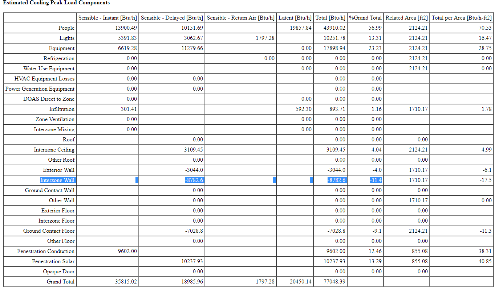This screenshot has height=290, width=499.
Task: Click Lights sensible instant value 5391.83
Action: pos(127,38)
